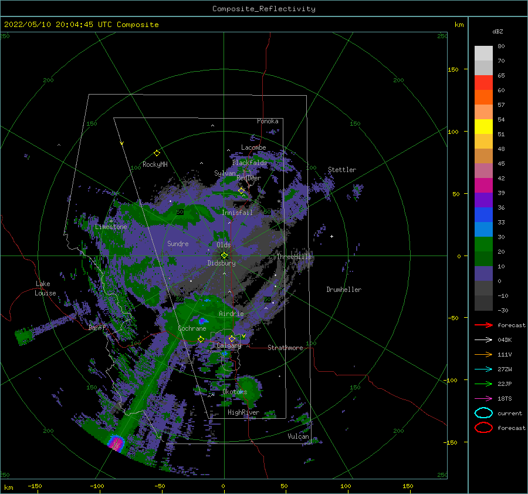Viewport: 528px width, 494px height.
Task: Click the Airdrie label
Action: click(x=231, y=314)
